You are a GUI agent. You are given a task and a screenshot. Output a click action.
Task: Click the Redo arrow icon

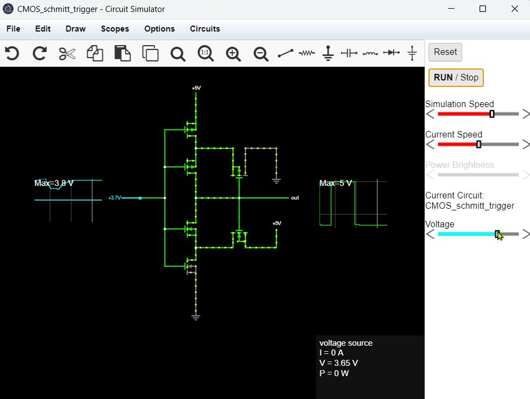pos(40,53)
